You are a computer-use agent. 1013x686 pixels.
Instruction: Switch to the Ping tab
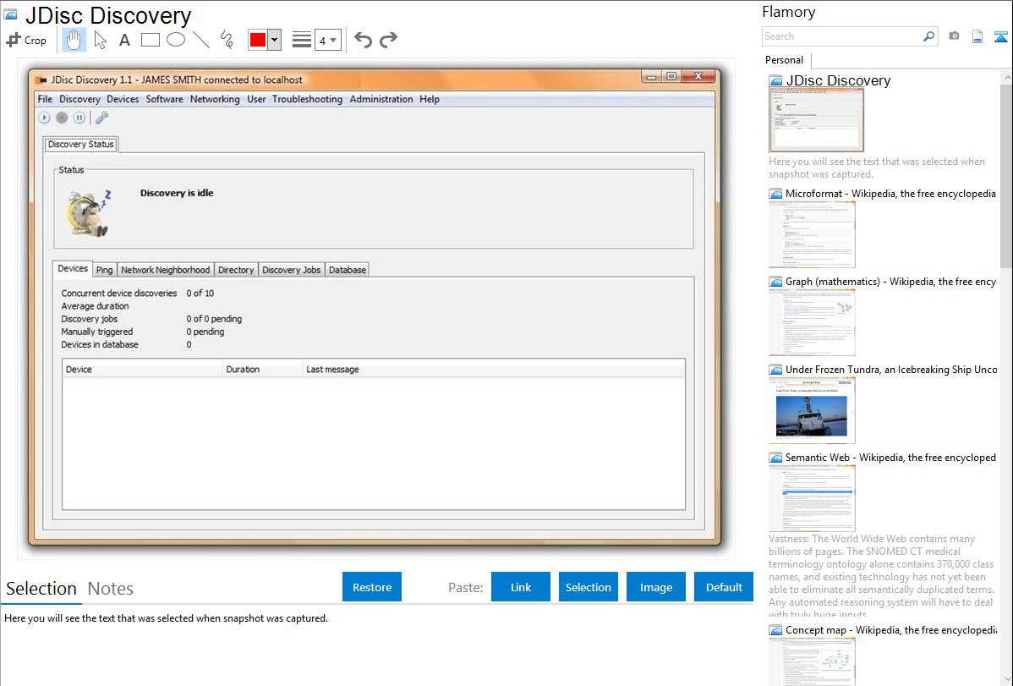105,270
